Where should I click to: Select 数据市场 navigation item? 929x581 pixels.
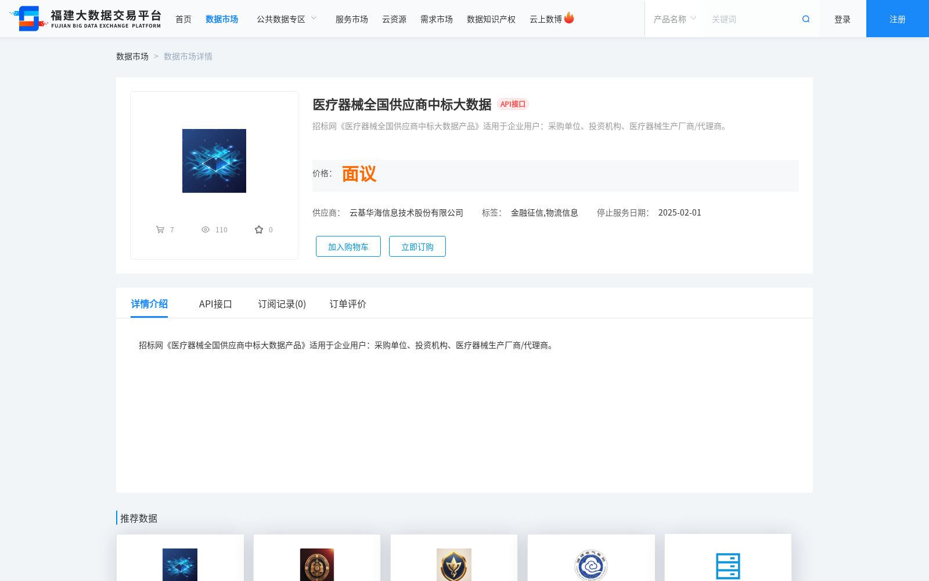[x=222, y=19]
